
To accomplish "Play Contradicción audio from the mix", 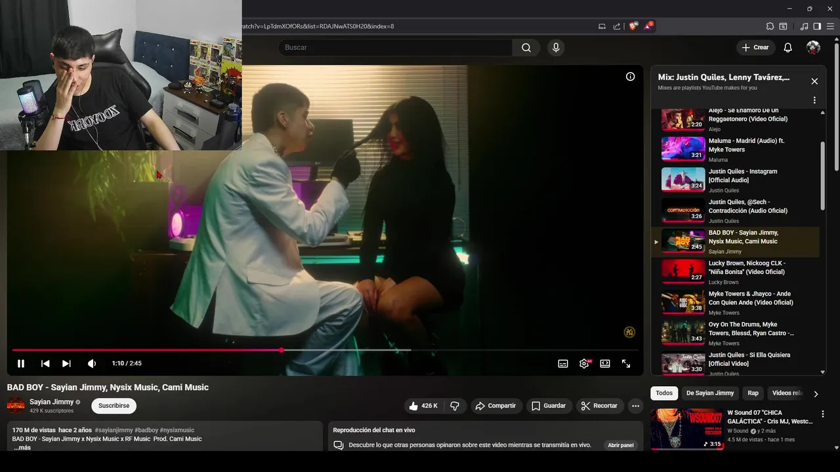I will 735,211.
